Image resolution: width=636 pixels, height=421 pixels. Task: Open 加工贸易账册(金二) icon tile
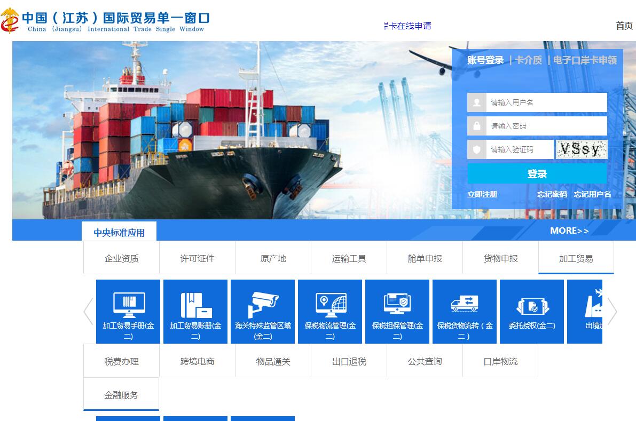click(x=195, y=312)
